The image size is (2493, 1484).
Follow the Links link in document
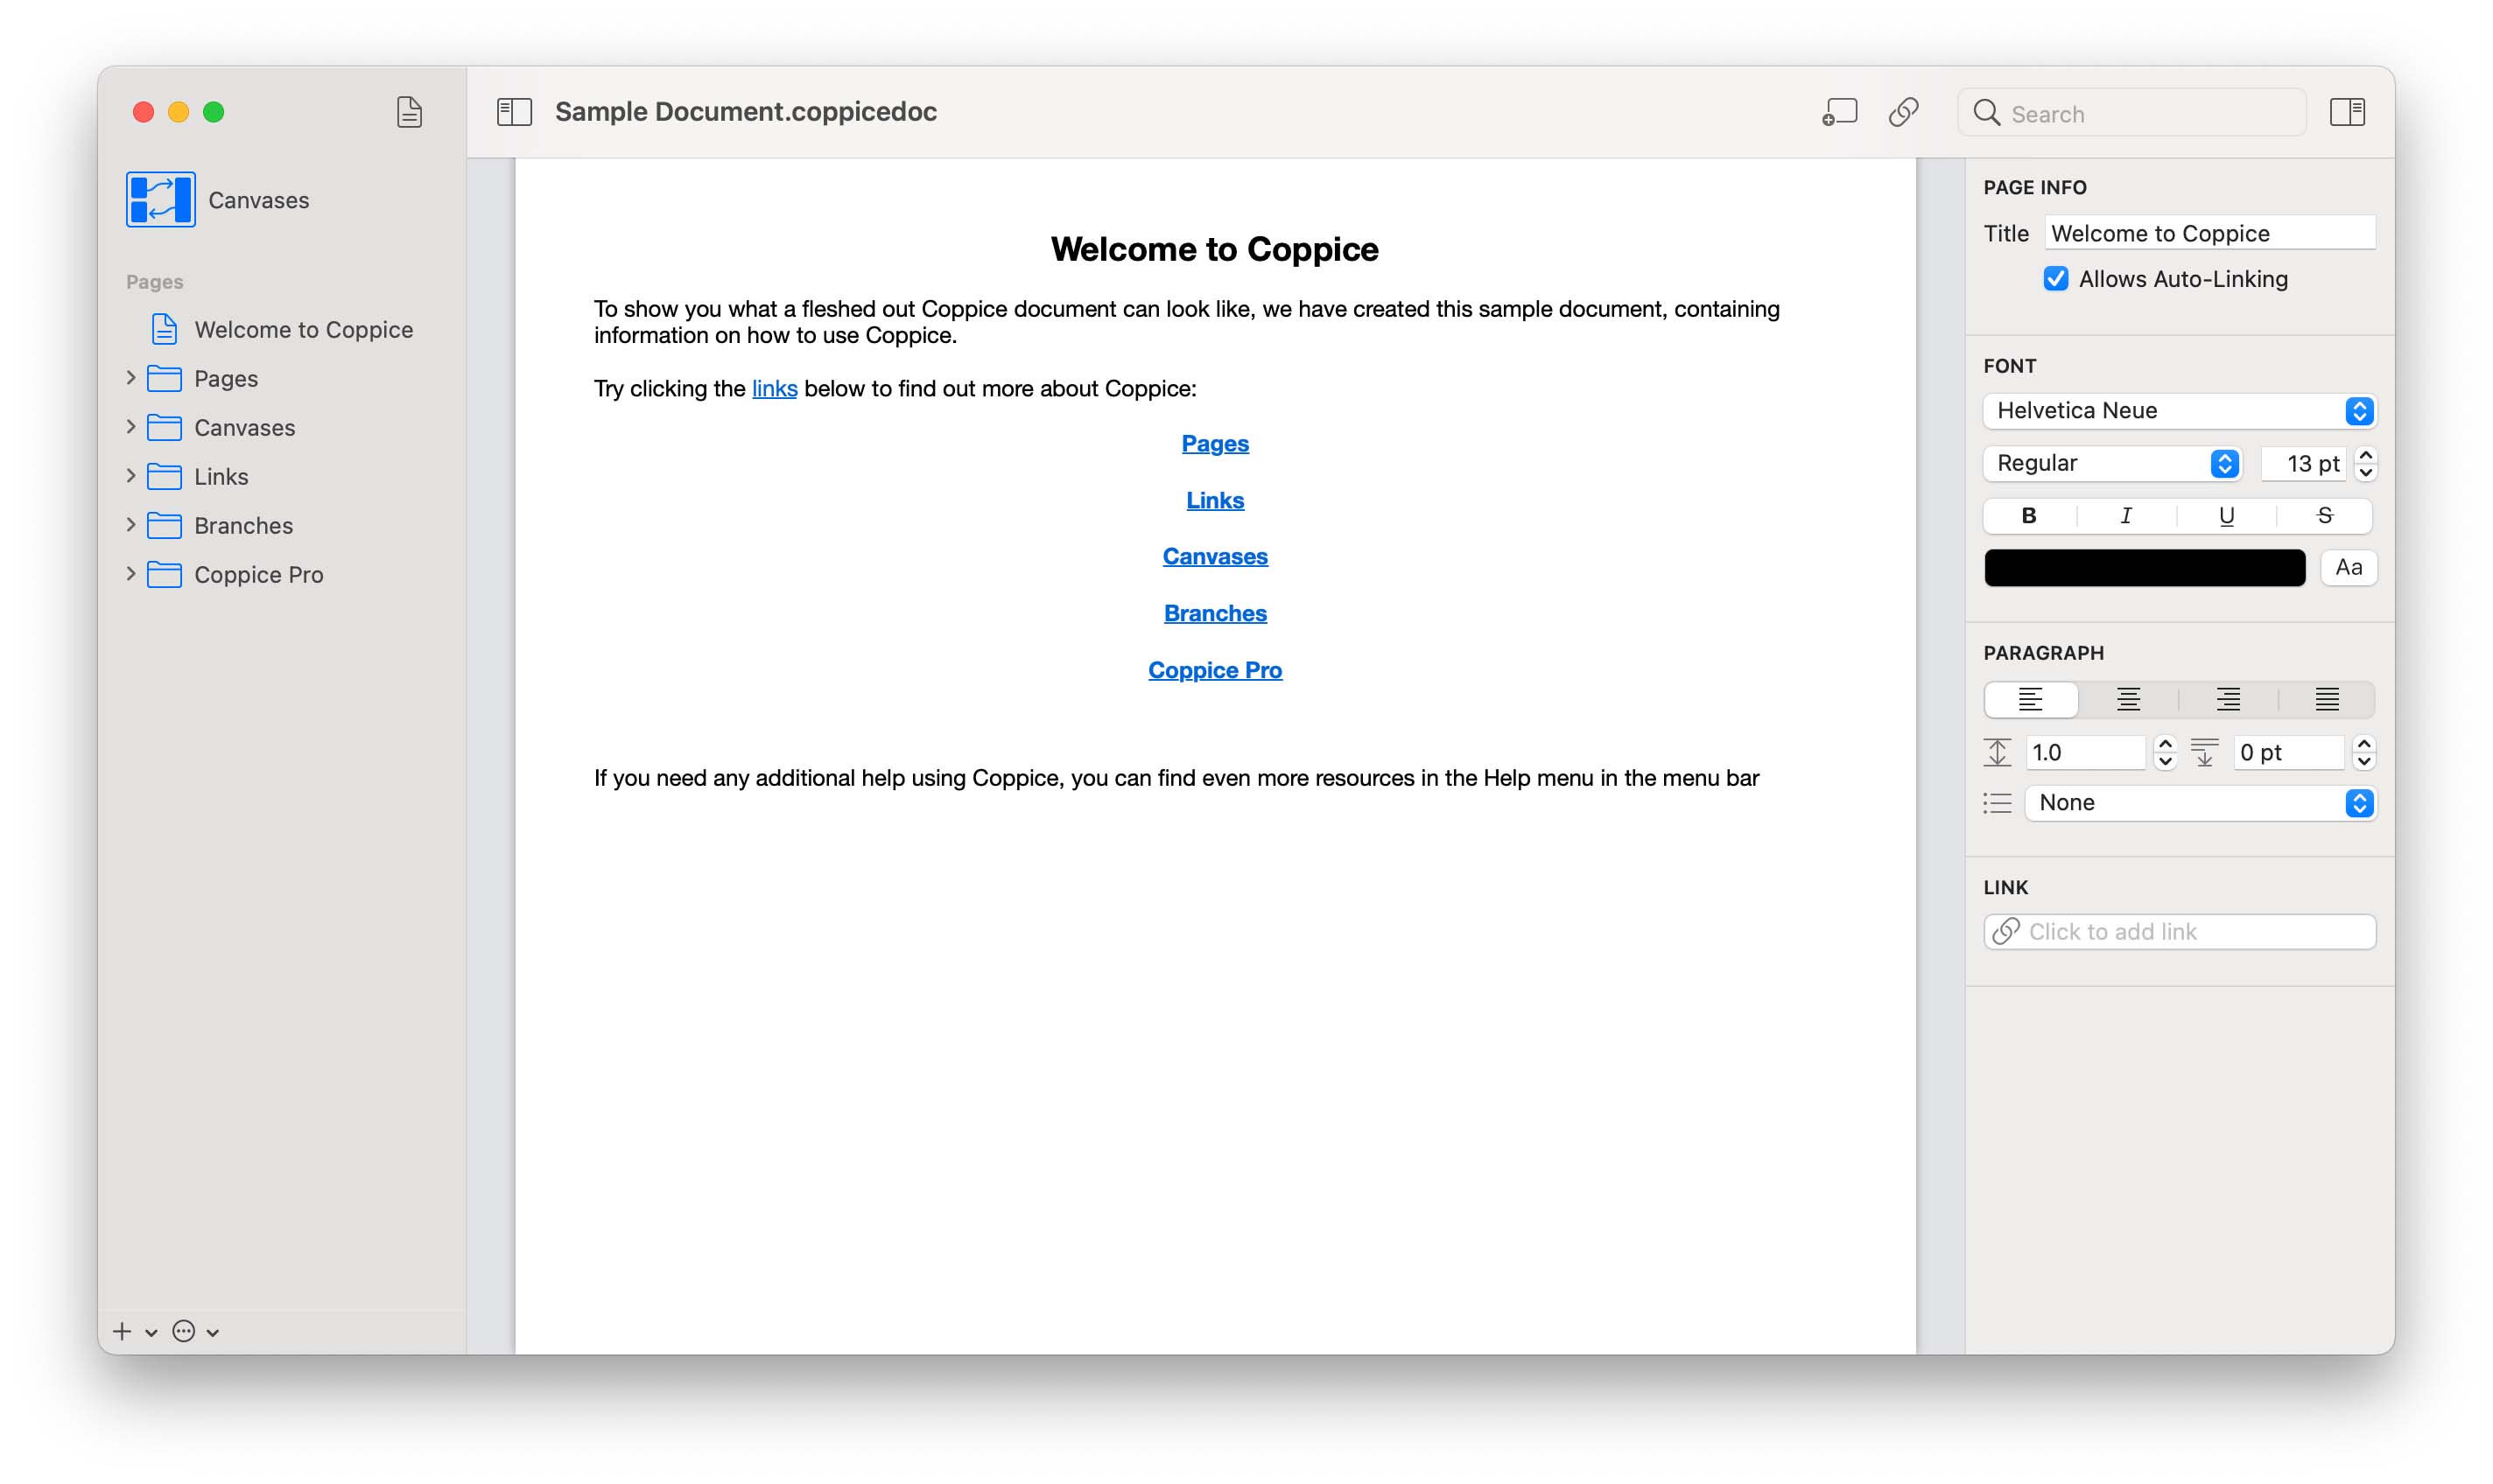pos(1214,500)
